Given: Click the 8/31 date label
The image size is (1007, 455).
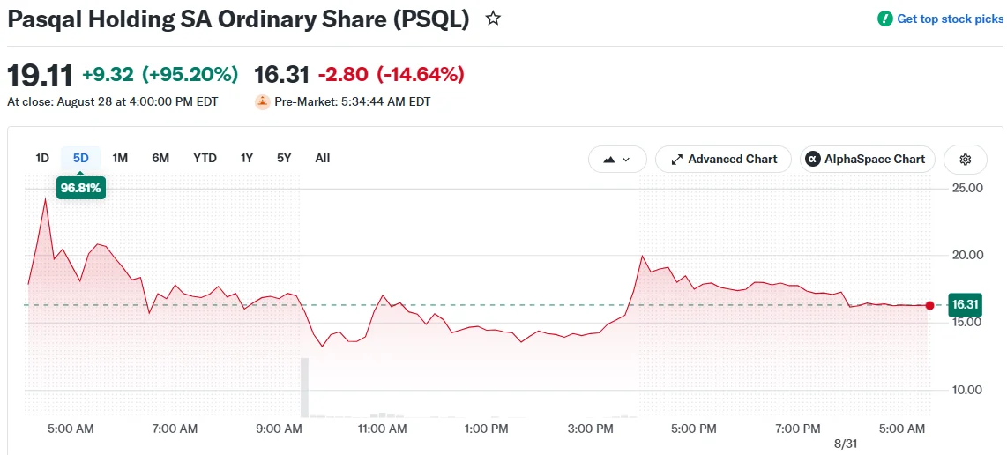Looking at the screenshot, I should coord(846,444).
